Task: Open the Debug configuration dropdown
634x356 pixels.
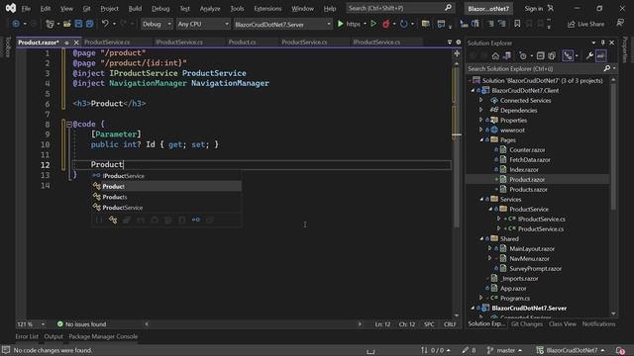Action: click(157, 24)
